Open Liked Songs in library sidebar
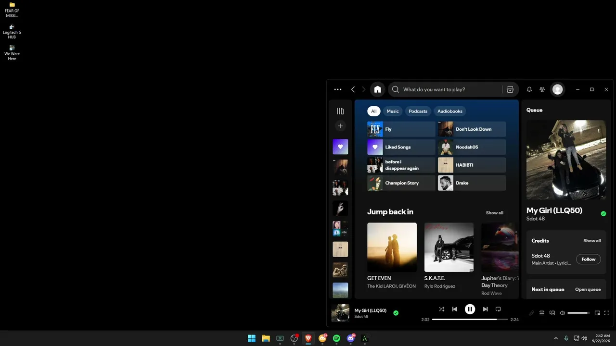Screen dimensions: 616x346 click(340, 147)
